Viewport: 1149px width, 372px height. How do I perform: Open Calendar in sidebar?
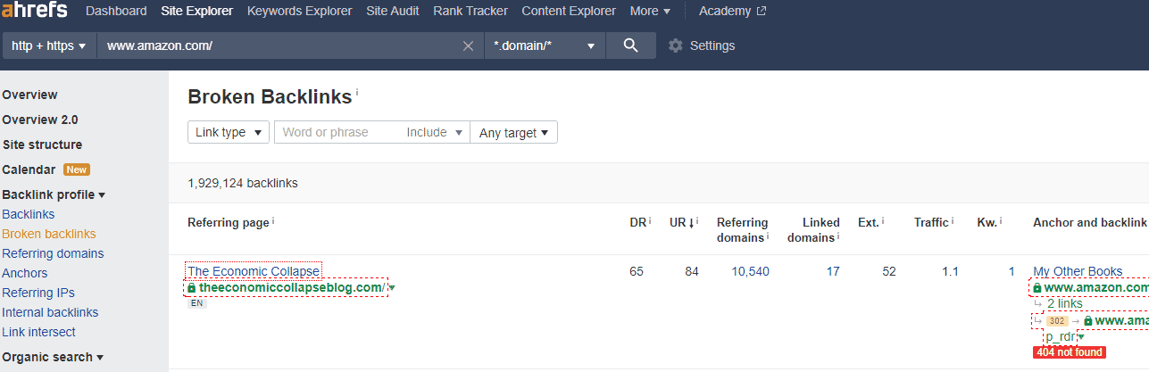[x=29, y=169]
